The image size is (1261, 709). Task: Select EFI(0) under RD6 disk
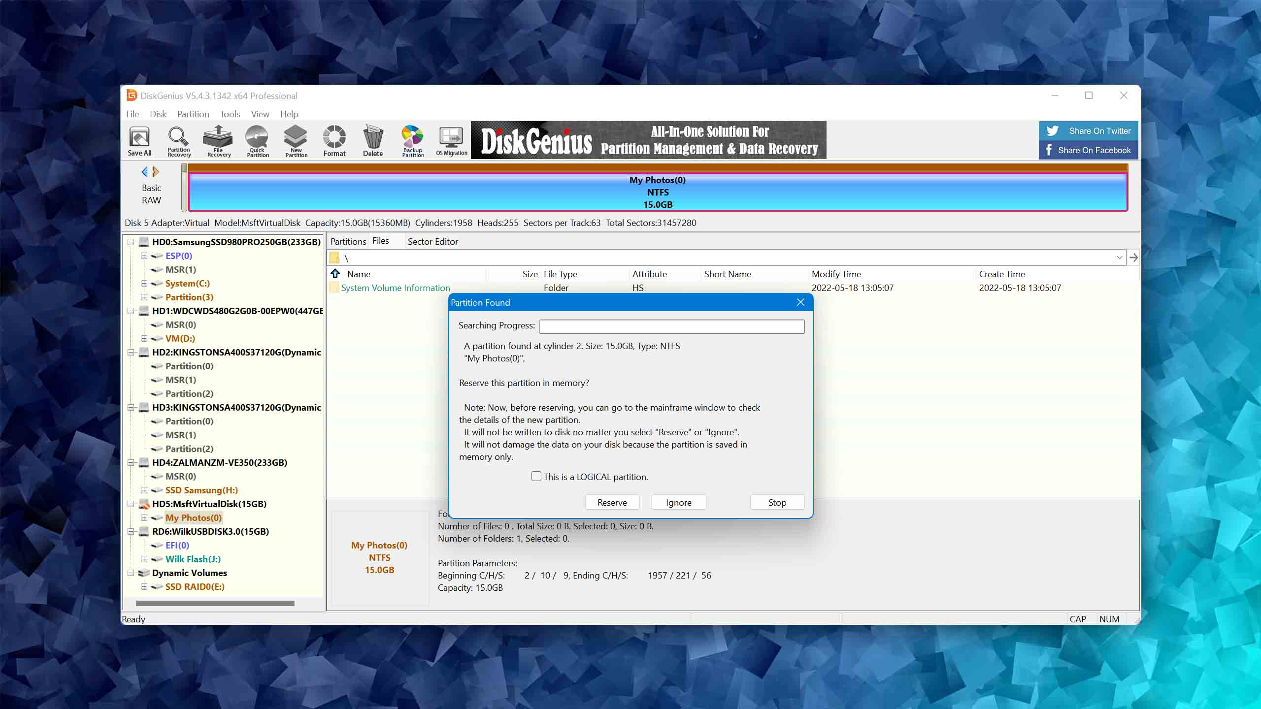point(177,546)
